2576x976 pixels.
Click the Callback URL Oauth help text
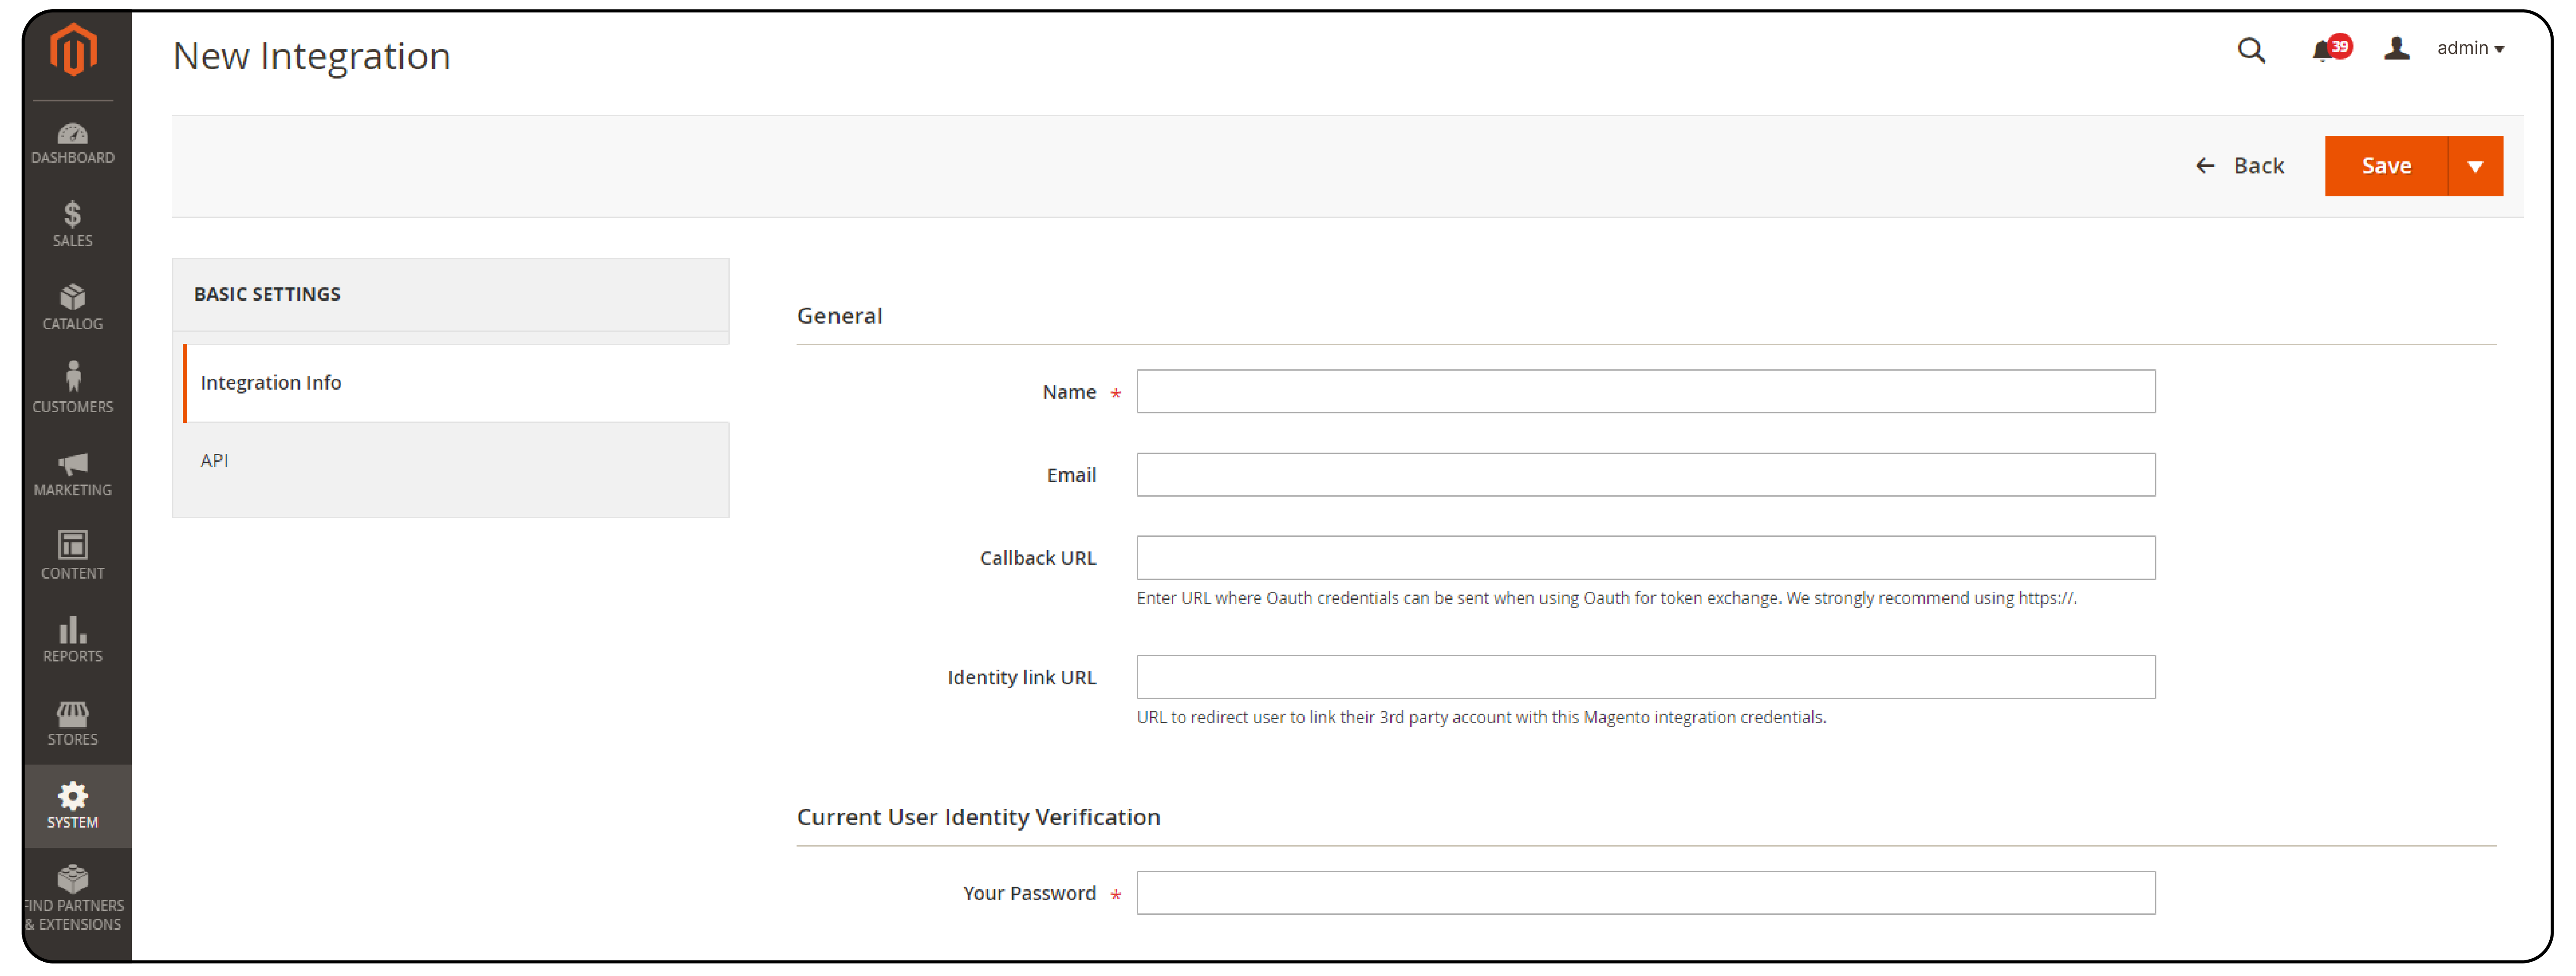point(1606,598)
